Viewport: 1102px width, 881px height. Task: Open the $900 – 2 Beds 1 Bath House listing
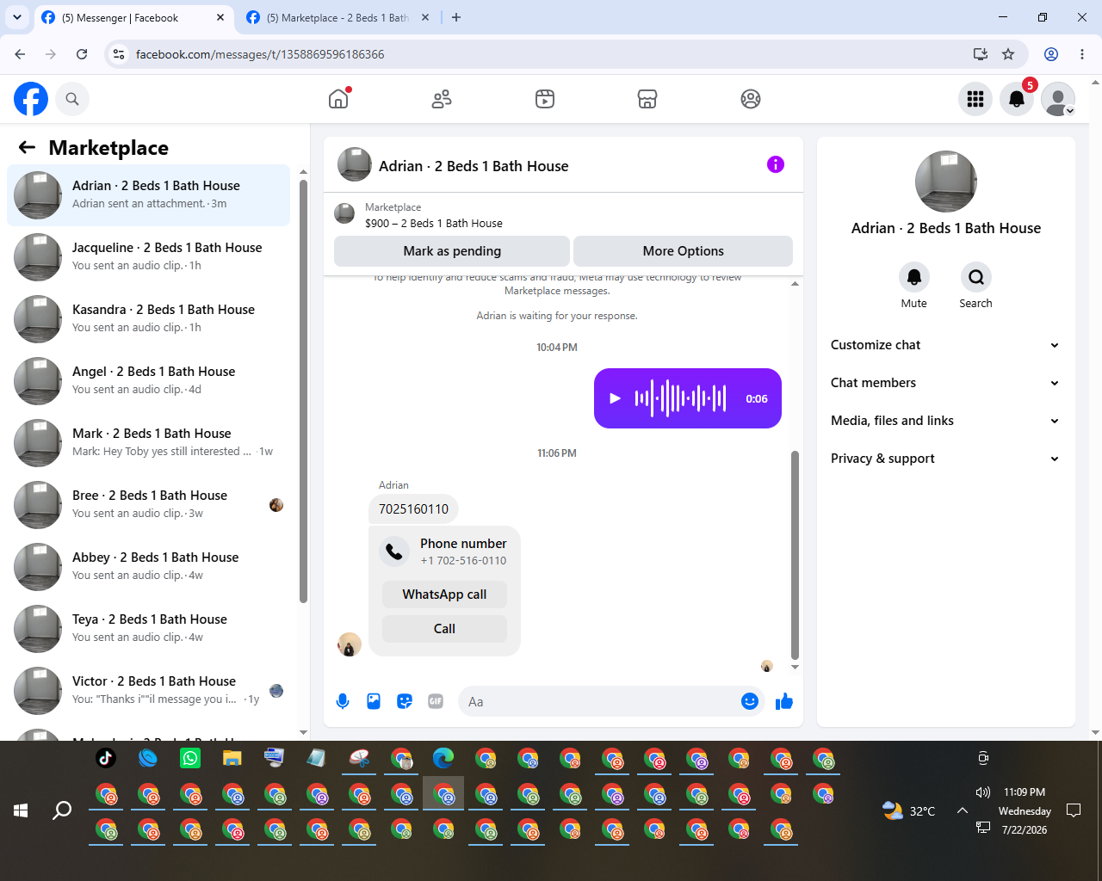coord(434,223)
